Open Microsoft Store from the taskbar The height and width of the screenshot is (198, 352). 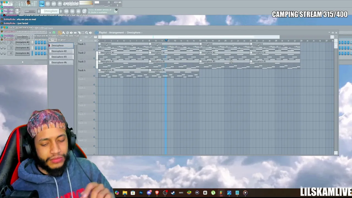(133, 193)
